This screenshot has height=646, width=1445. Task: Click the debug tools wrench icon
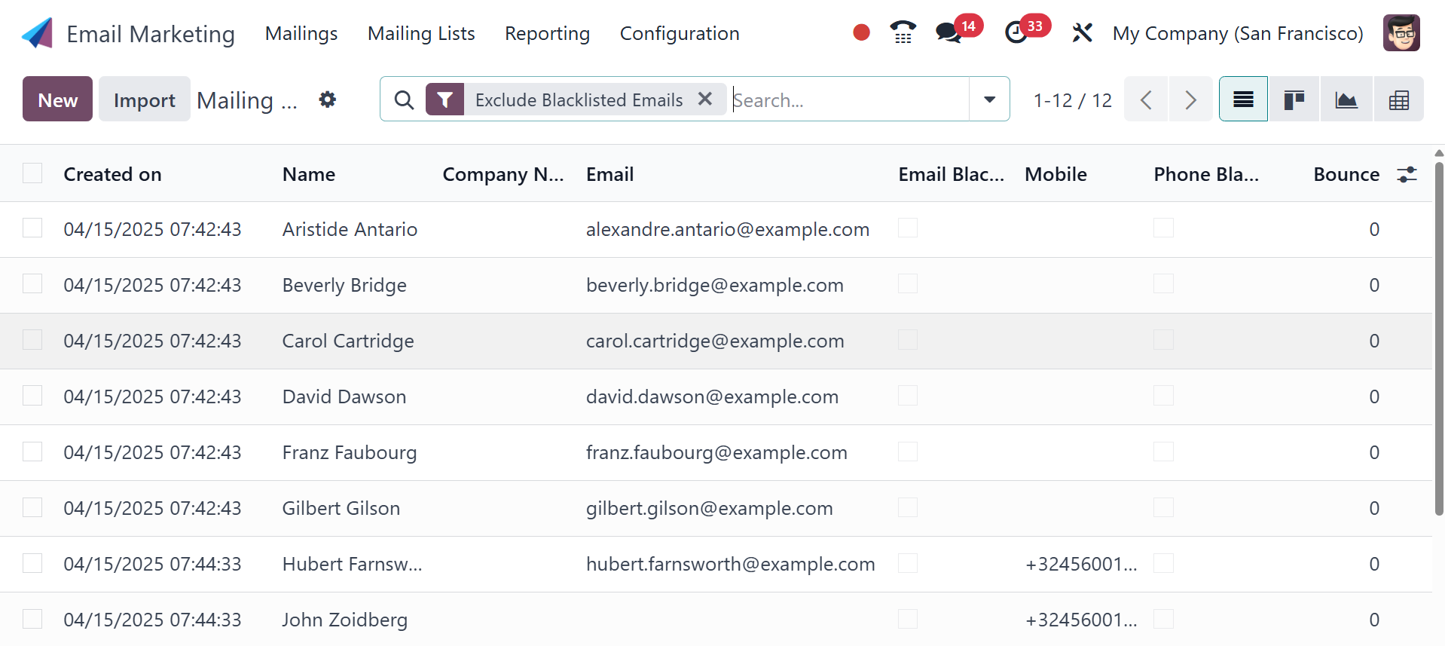coord(1082,33)
